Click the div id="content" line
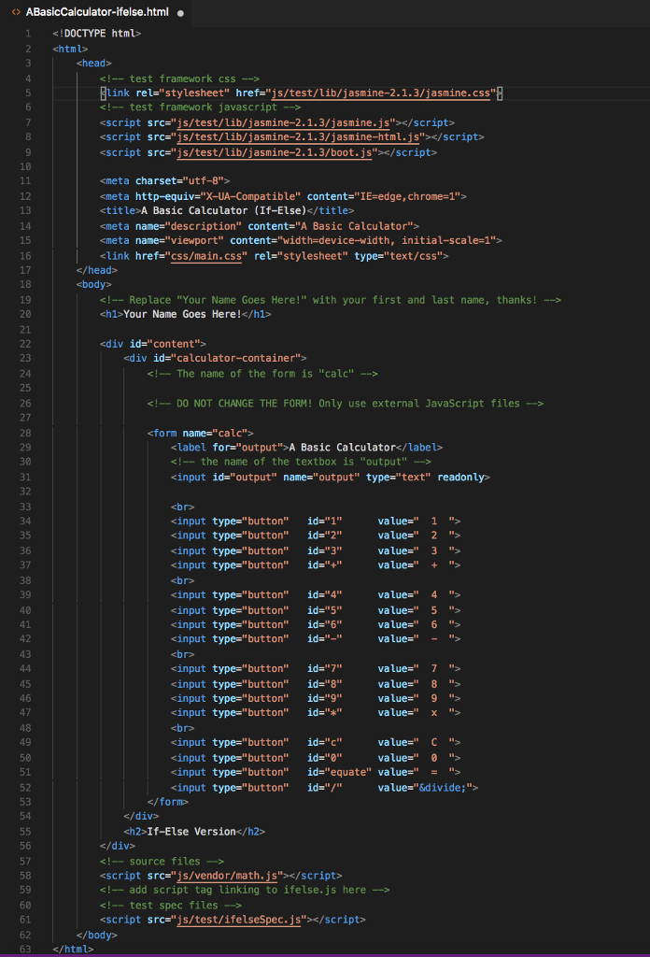 153,344
